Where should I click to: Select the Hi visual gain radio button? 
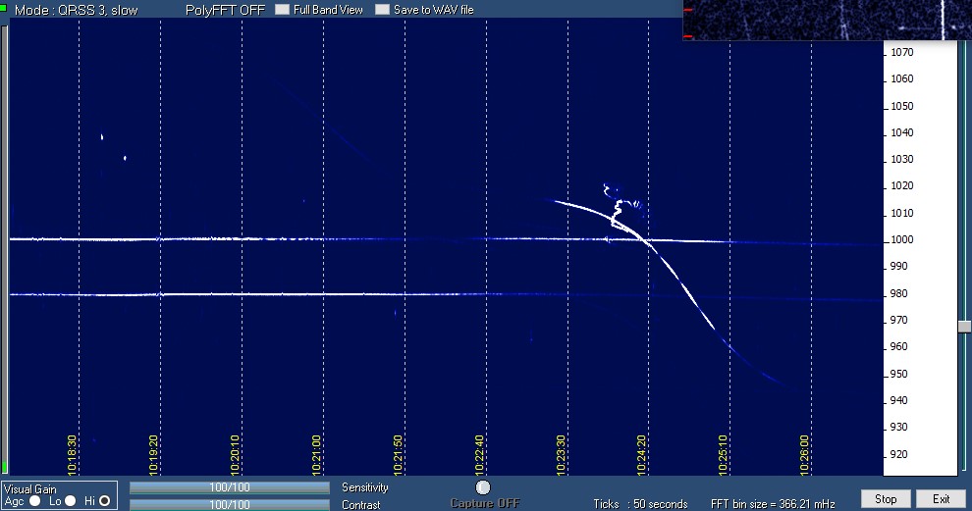tap(104, 500)
